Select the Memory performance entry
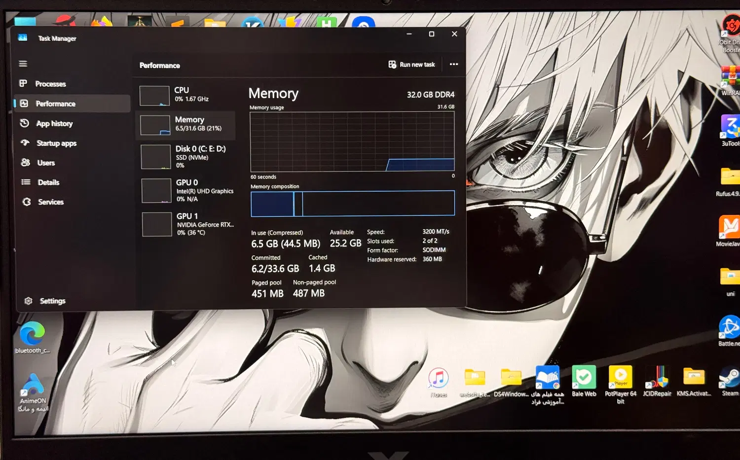The width and height of the screenshot is (740, 460). pos(185,125)
